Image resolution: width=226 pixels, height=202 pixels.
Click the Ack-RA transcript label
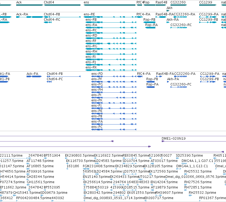(22, 14)
